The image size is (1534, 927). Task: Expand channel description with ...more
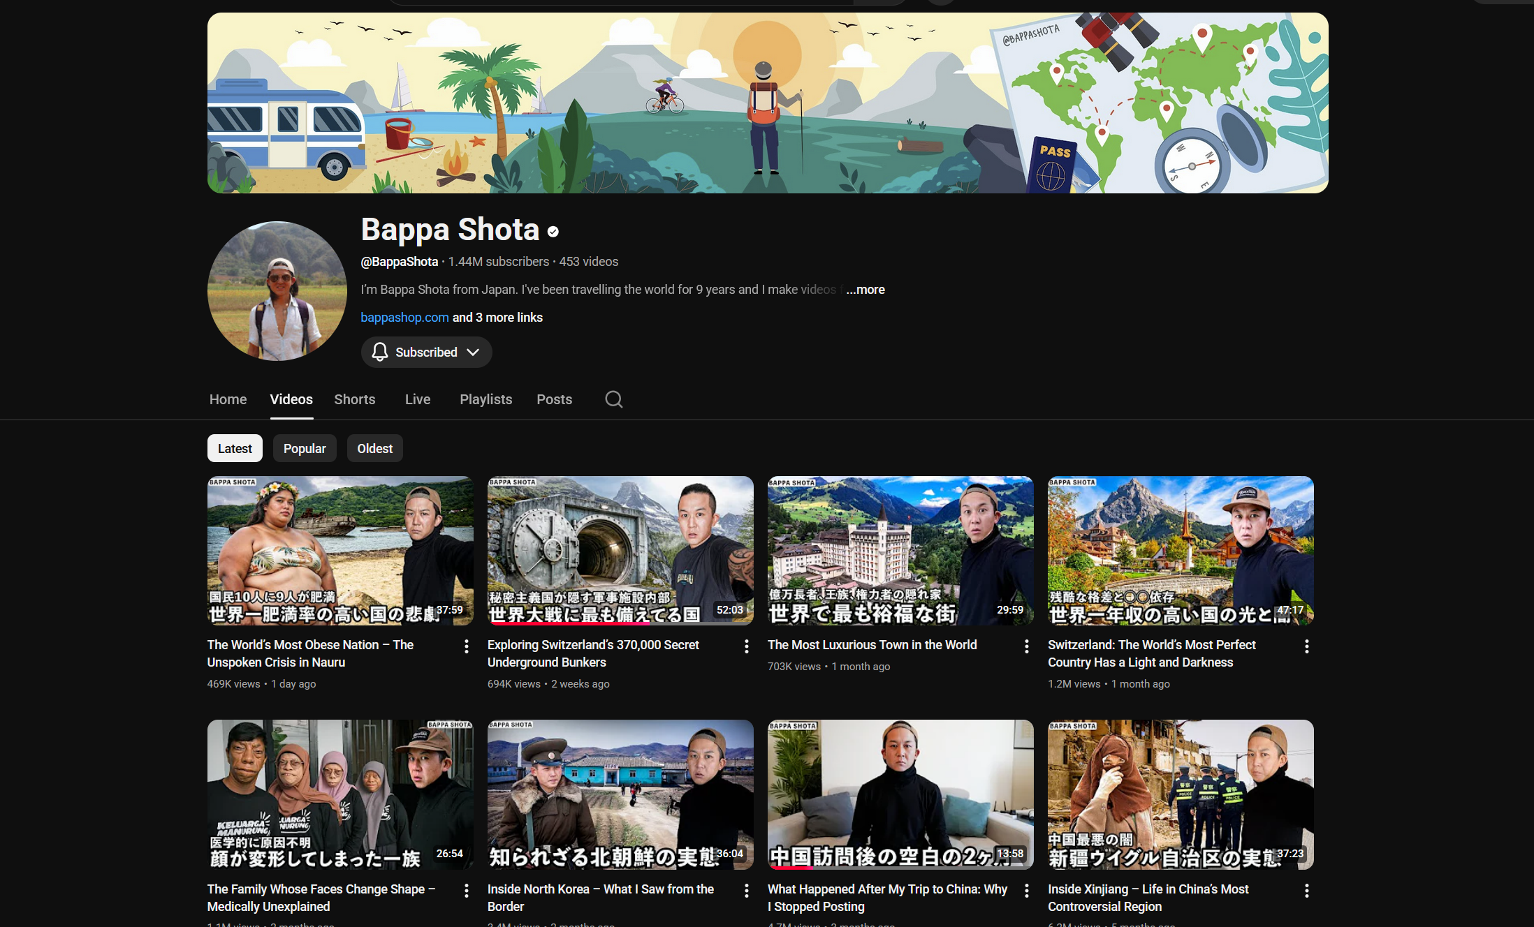pyautogui.click(x=865, y=290)
